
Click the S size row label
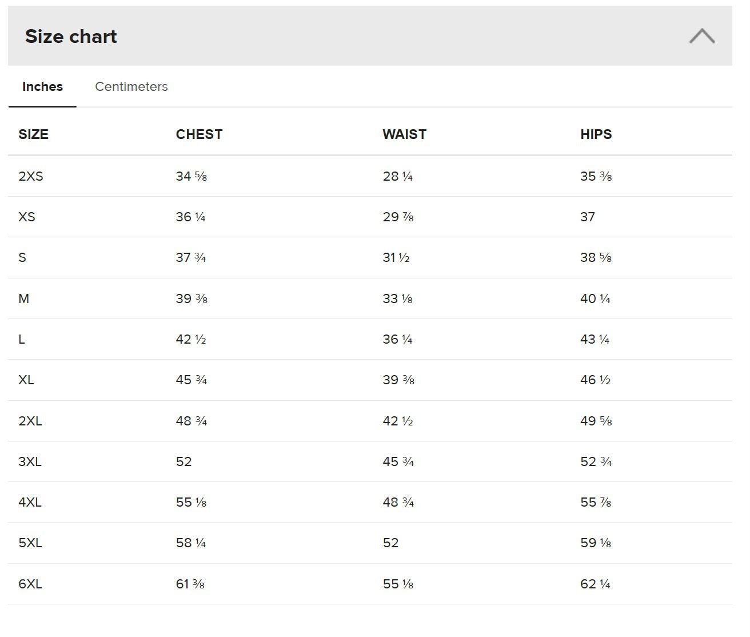pos(22,258)
